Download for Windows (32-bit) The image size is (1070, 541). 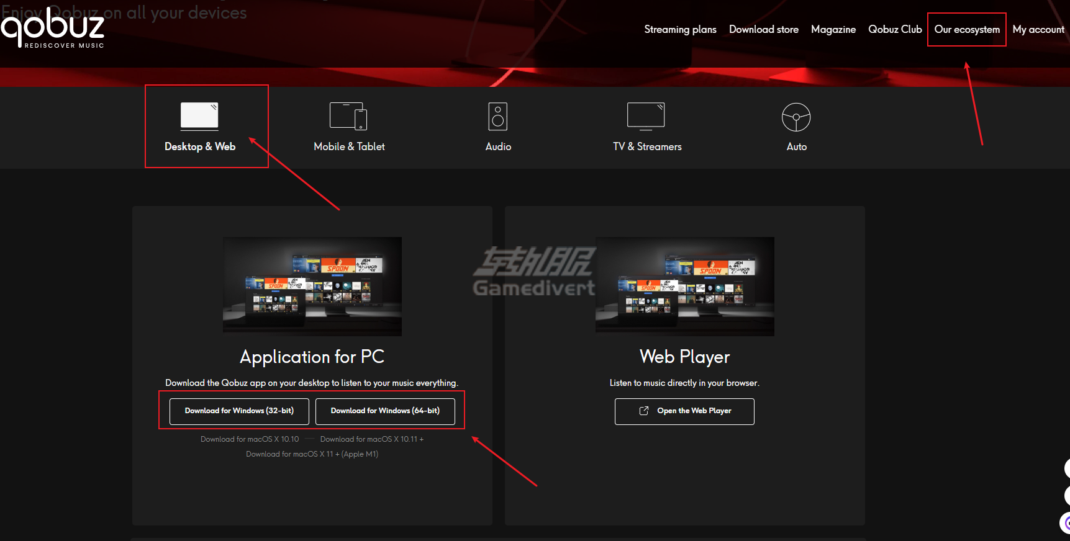pos(239,411)
